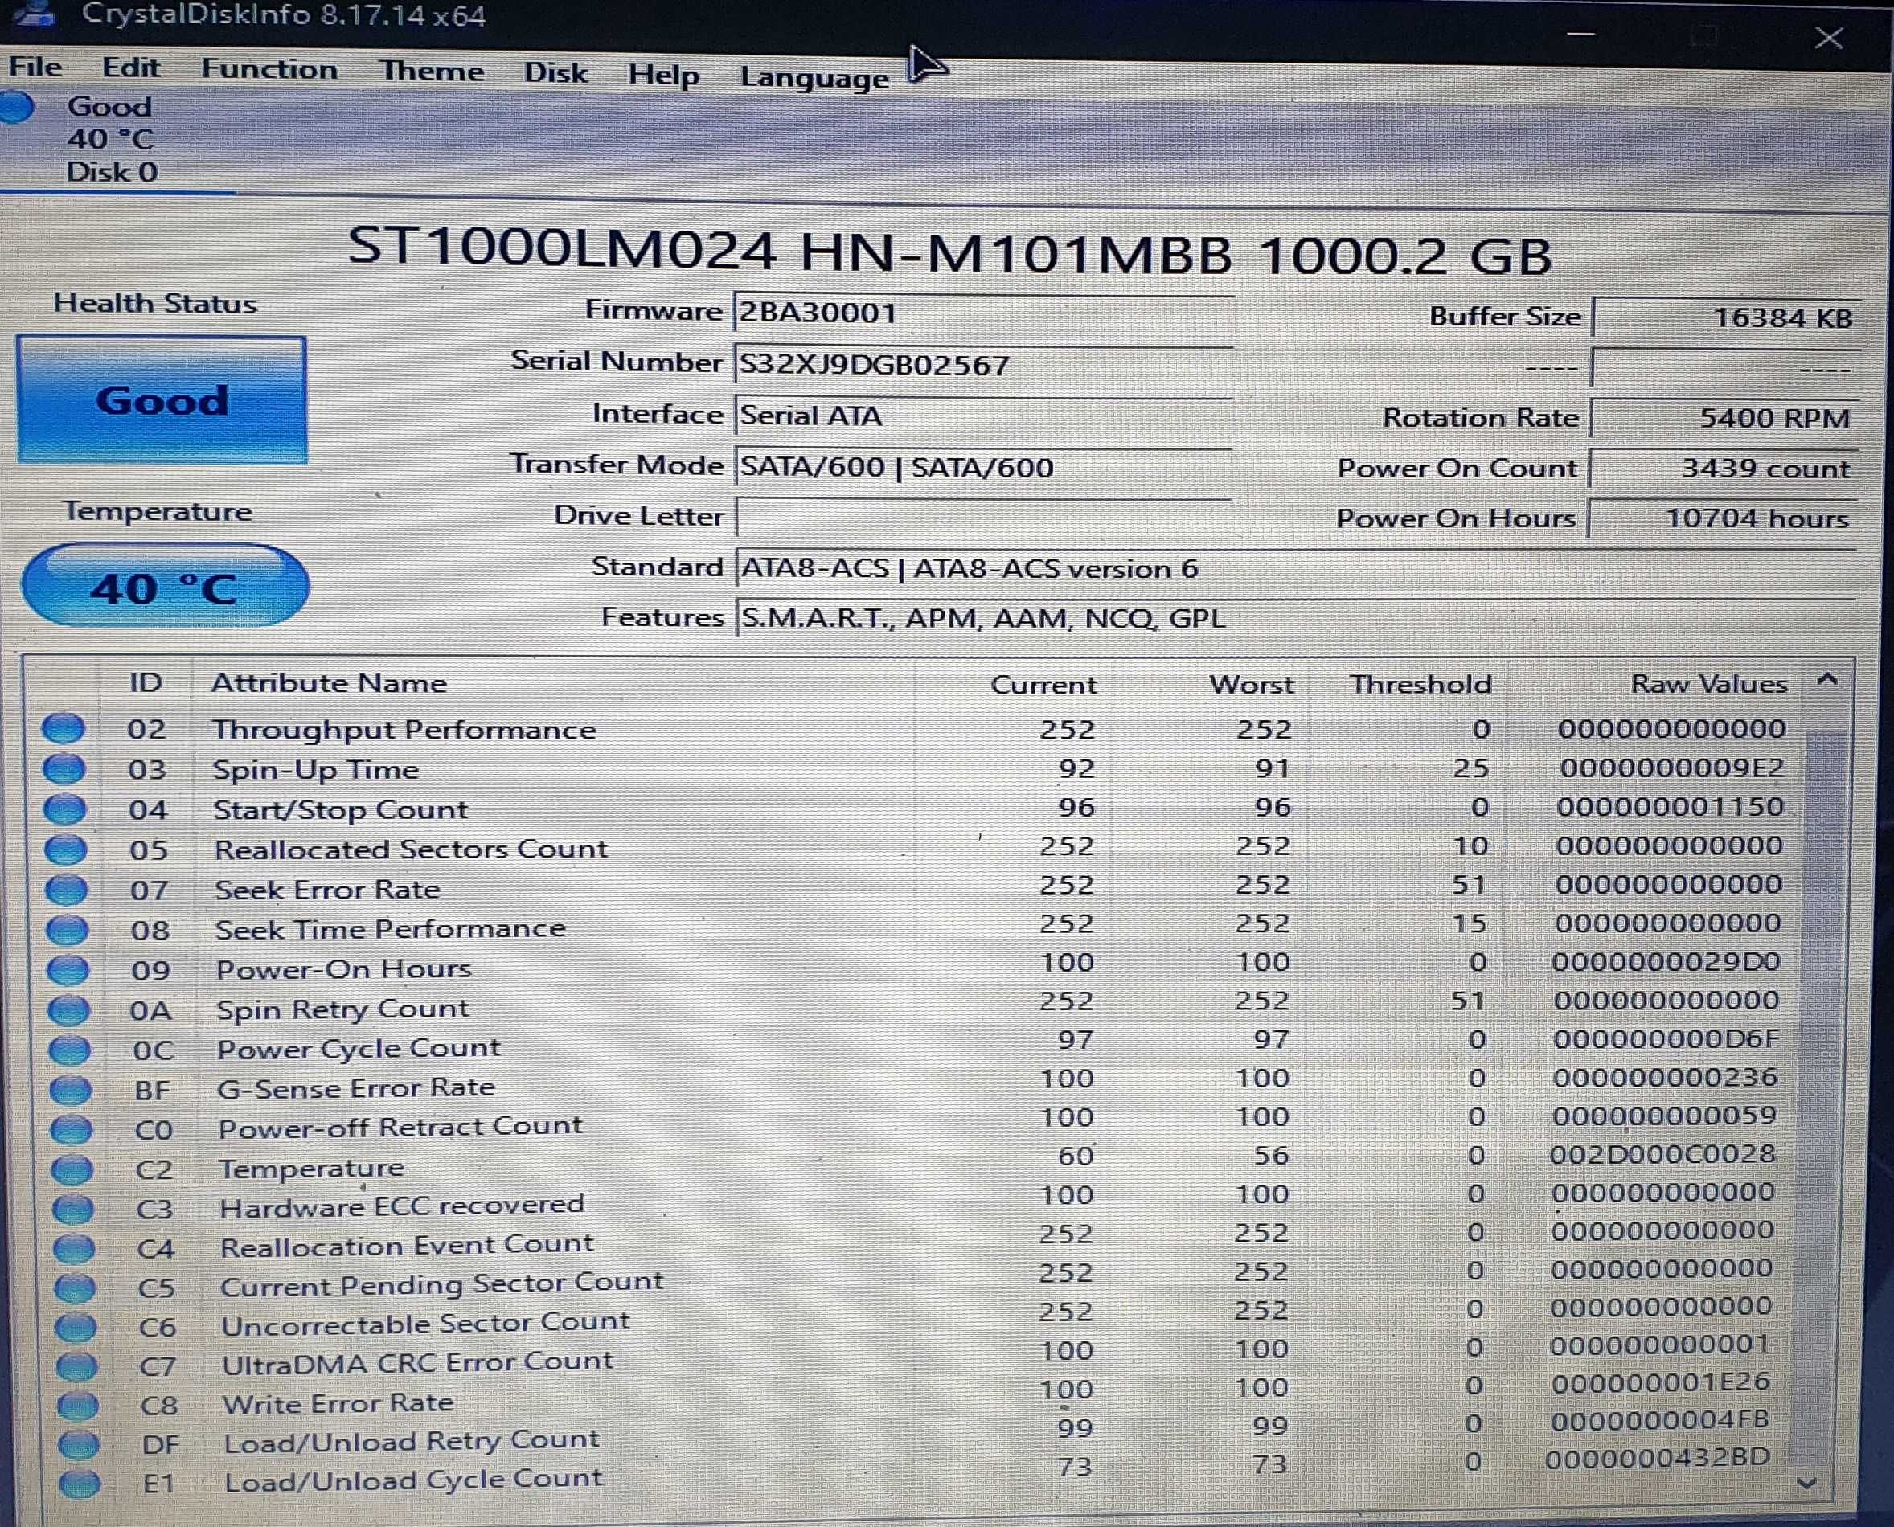
Task: Select raw value 0000000029D0
Action: click(x=1666, y=961)
